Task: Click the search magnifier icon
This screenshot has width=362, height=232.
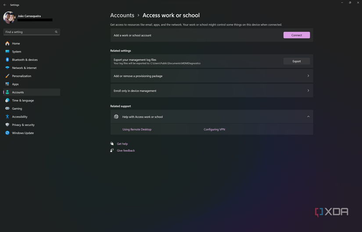Action: (56, 32)
